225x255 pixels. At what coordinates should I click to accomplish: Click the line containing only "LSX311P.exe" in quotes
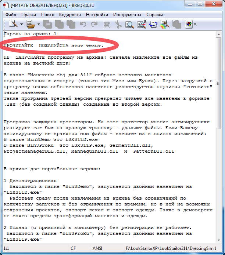click(23, 239)
